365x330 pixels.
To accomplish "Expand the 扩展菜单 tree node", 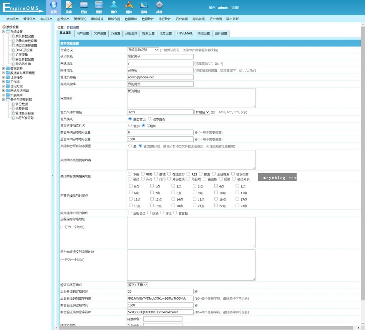I will click(x=3, y=95).
